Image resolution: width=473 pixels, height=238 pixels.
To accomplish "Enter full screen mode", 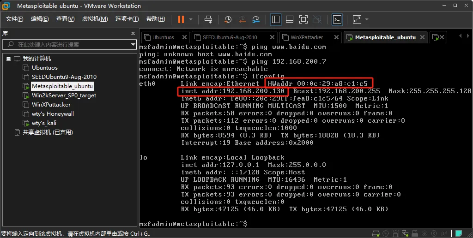I will tap(303, 19).
